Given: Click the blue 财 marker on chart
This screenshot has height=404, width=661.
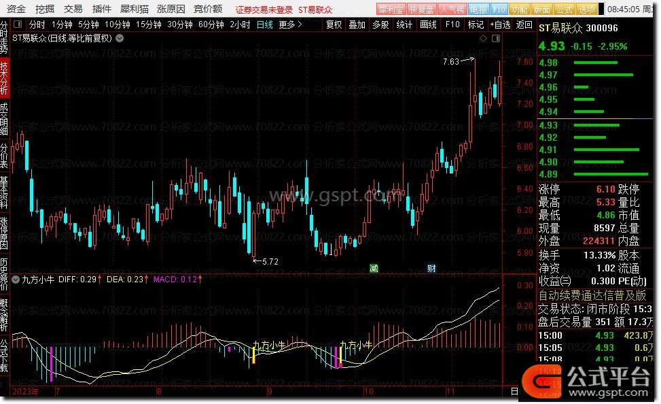Looking at the screenshot, I should tap(431, 268).
